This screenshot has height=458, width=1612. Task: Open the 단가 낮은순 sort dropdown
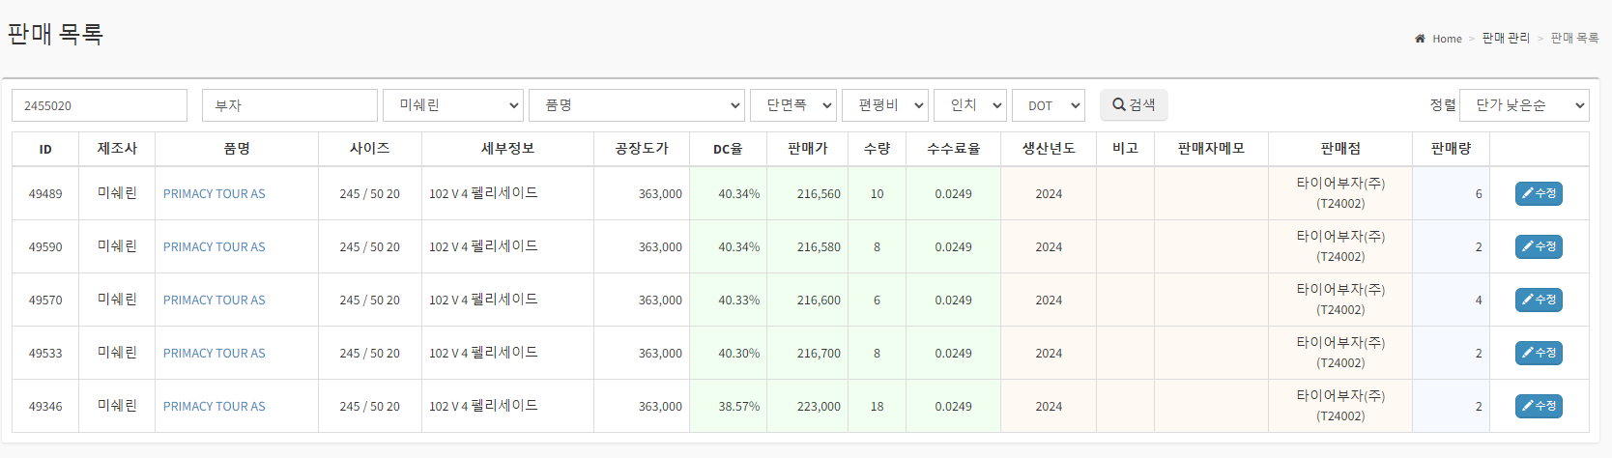[1523, 105]
